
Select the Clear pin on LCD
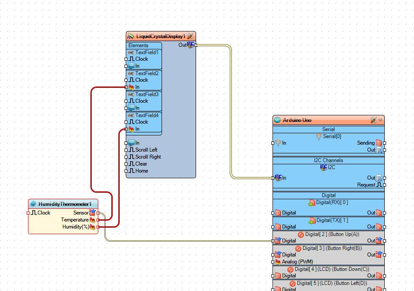click(x=131, y=164)
